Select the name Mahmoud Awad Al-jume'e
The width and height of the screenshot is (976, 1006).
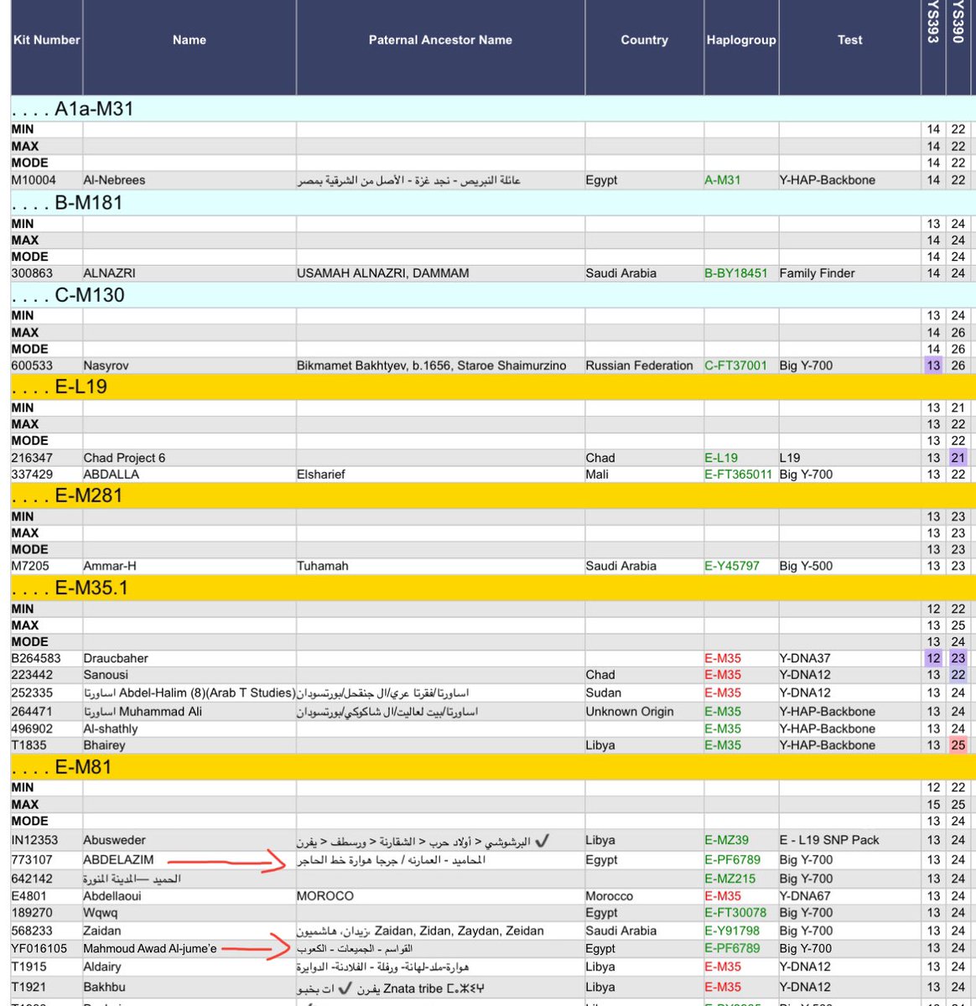point(150,949)
